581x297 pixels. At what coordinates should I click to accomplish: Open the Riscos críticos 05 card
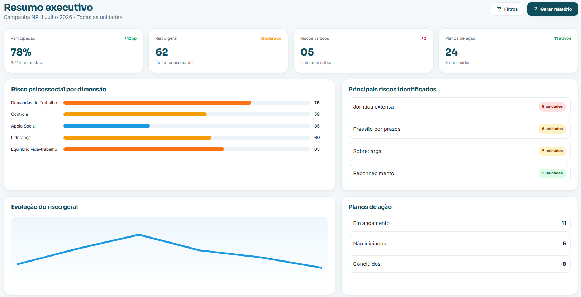point(363,51)
